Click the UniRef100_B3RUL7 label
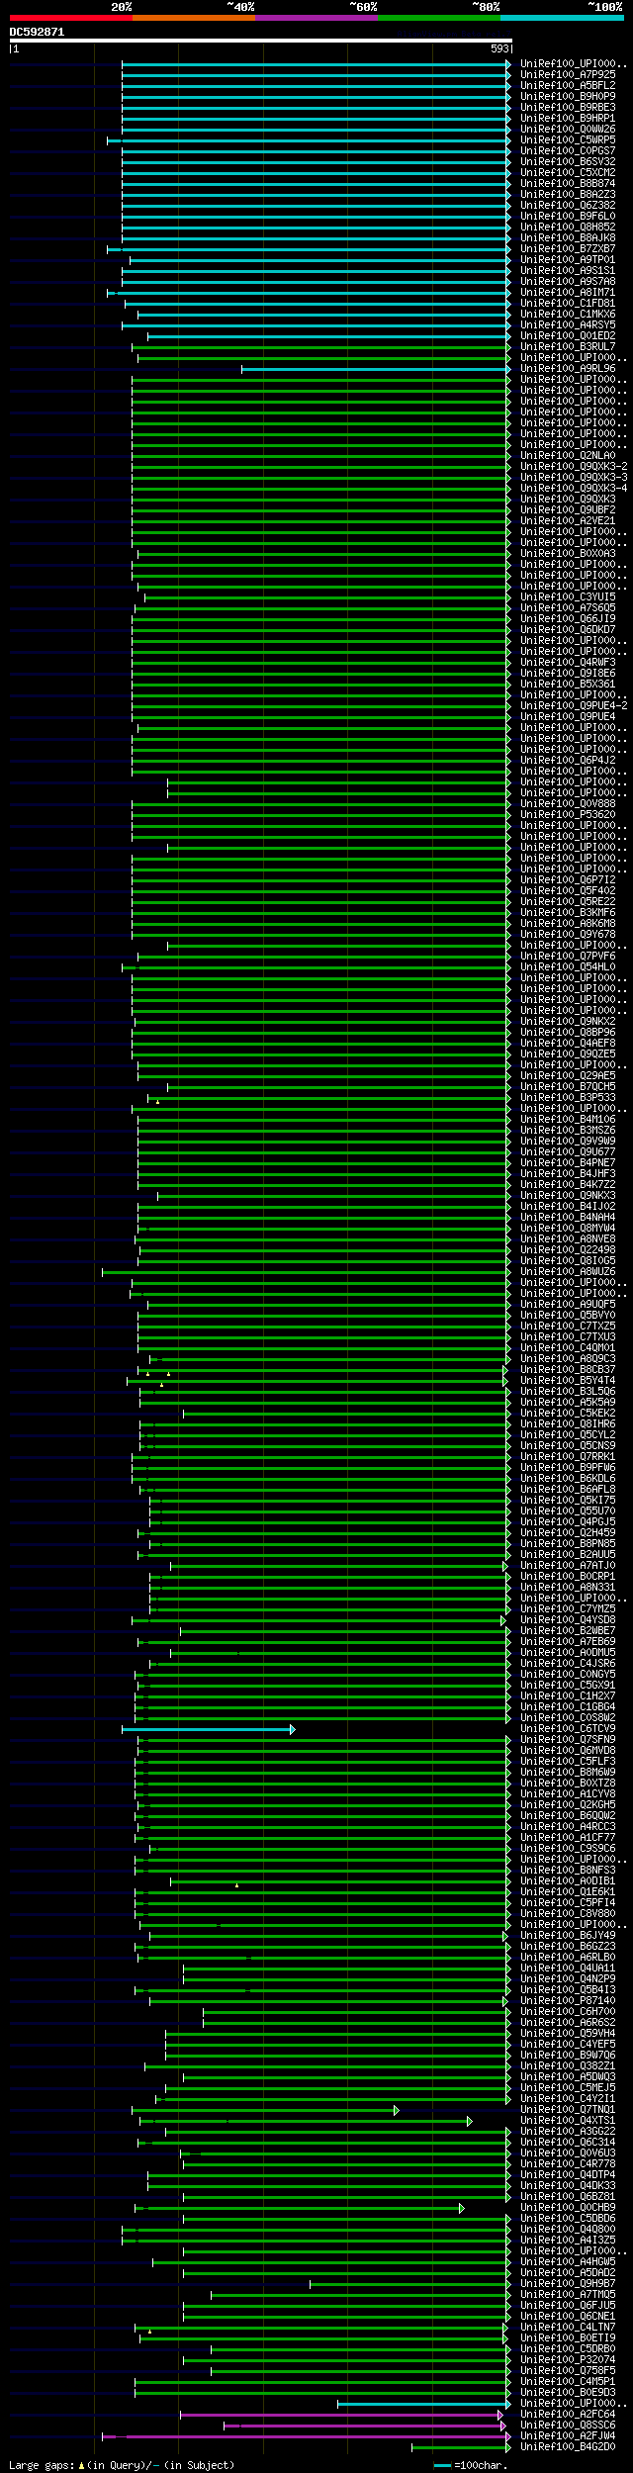 pyautogui.click(x=568, y=346)
